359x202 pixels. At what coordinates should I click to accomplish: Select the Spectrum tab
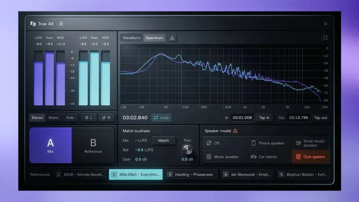(154, 38)
